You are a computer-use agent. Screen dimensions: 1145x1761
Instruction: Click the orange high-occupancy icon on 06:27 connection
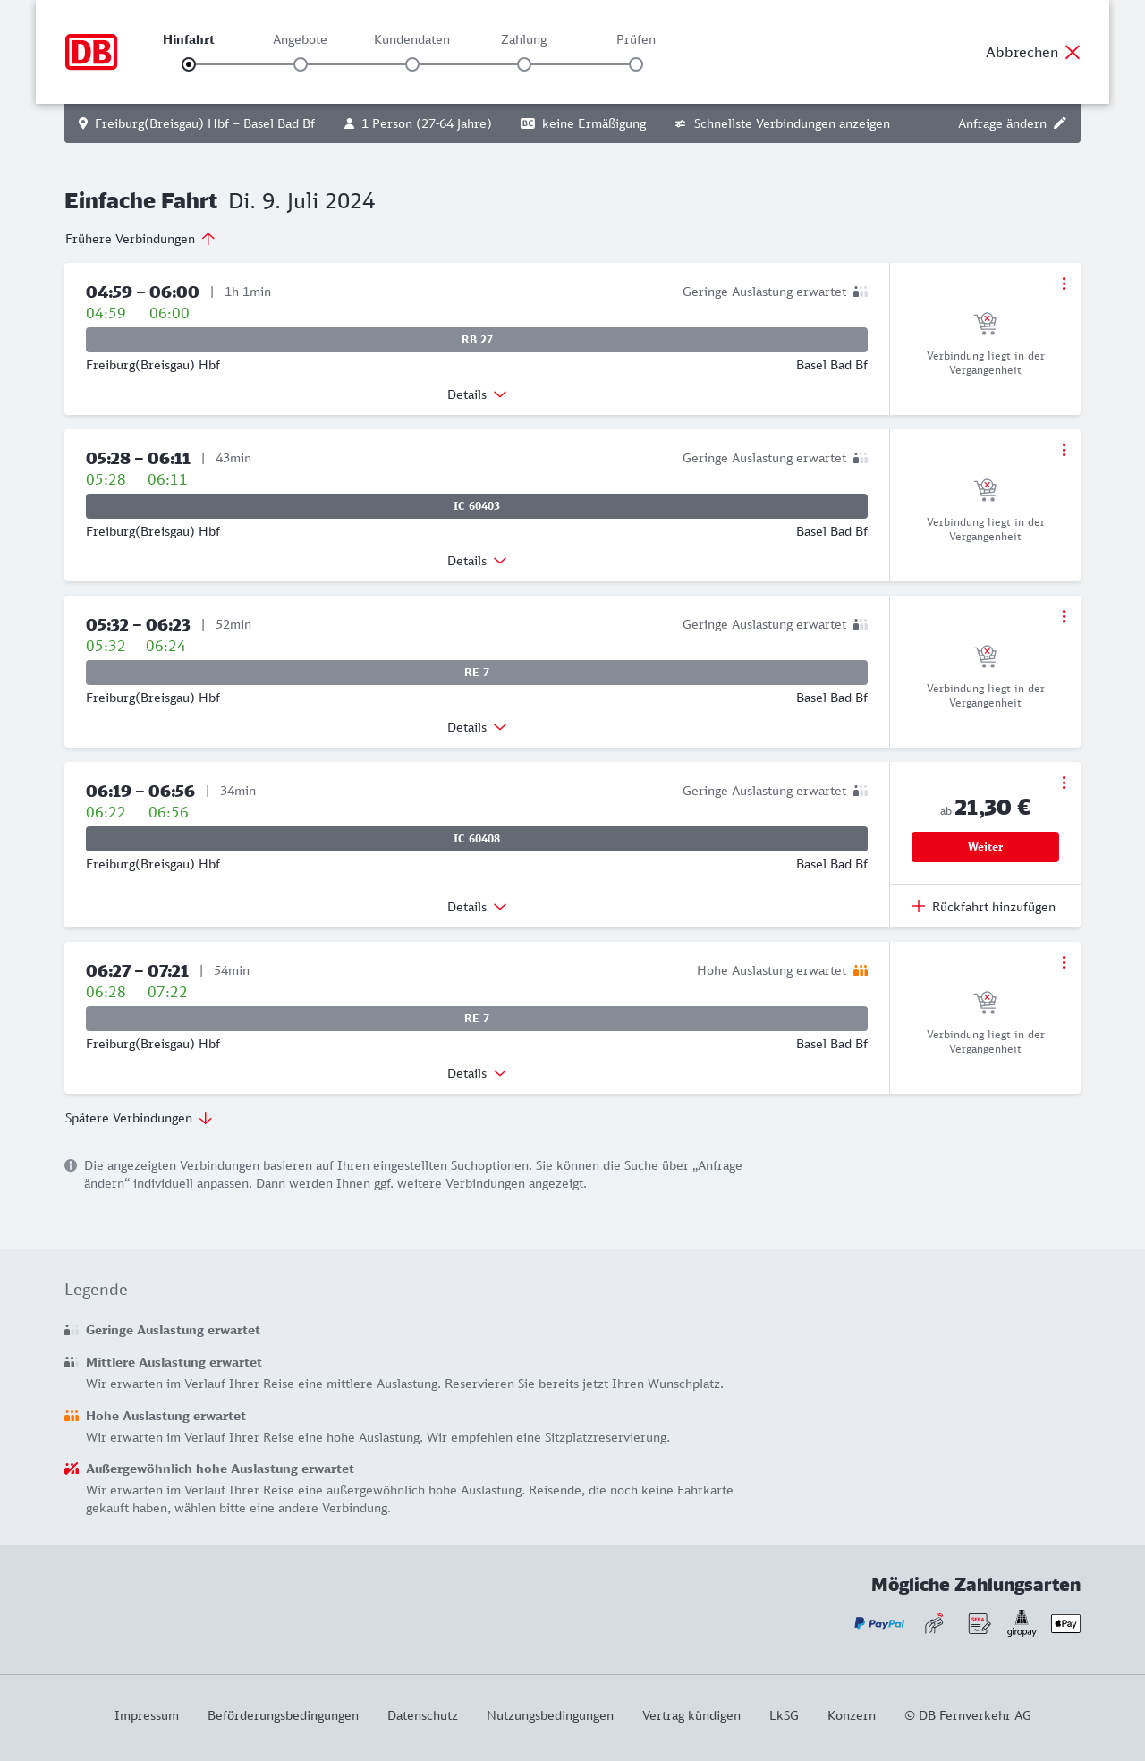click(x=861, y=970)
